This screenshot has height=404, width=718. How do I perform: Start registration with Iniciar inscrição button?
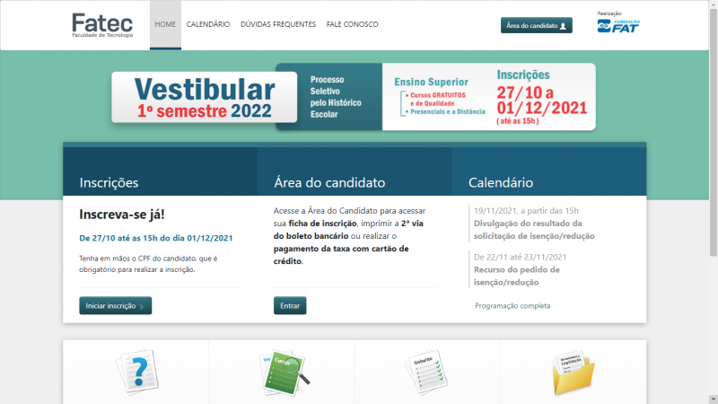(x=116, y=305)
